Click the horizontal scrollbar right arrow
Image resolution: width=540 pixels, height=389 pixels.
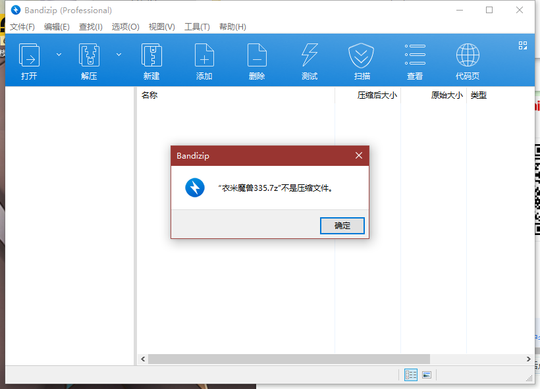coord(529,359)
